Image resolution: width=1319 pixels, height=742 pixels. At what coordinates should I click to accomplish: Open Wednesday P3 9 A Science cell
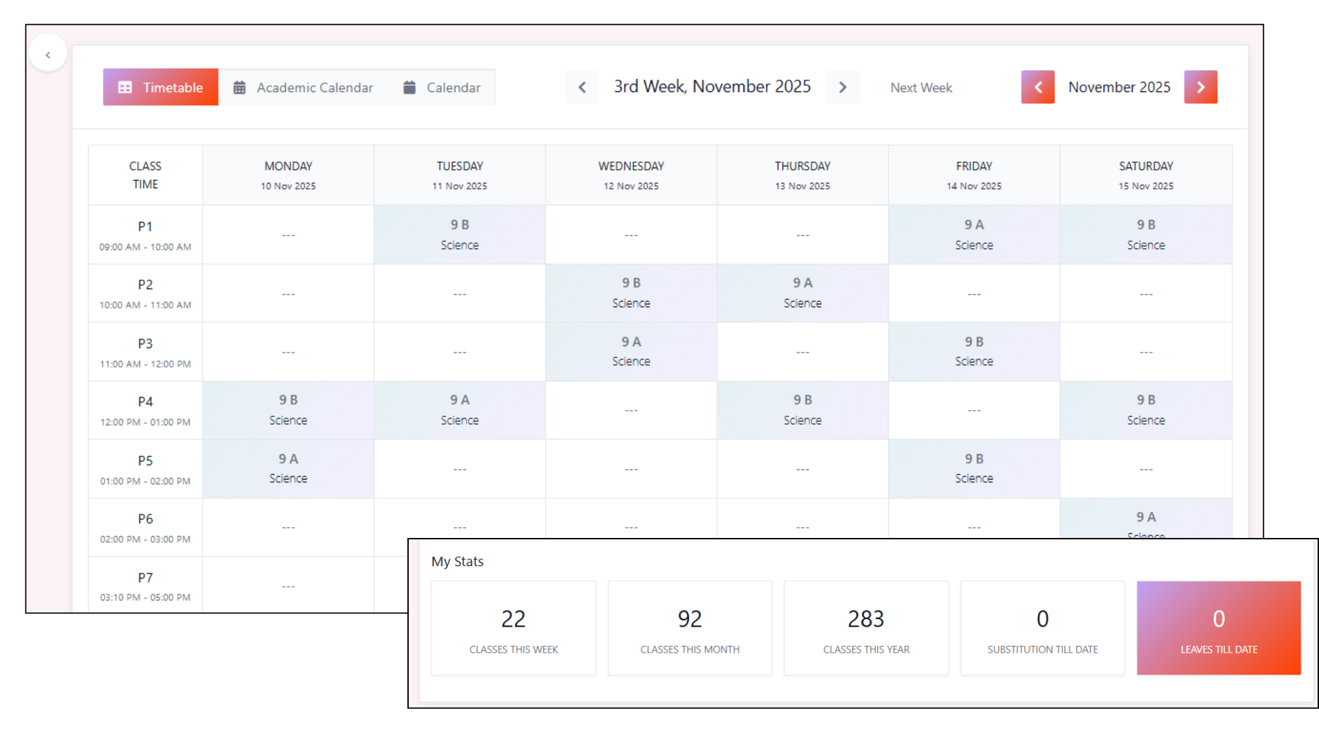coord(631,352)
